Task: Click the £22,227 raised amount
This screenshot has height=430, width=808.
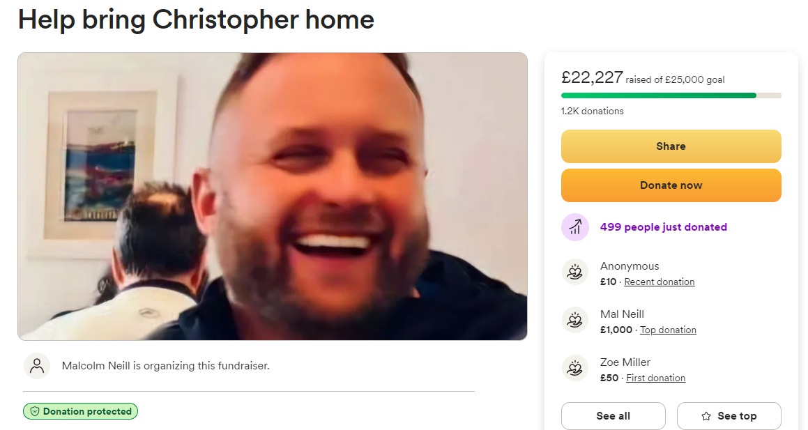Action: (x=592, y=77)
